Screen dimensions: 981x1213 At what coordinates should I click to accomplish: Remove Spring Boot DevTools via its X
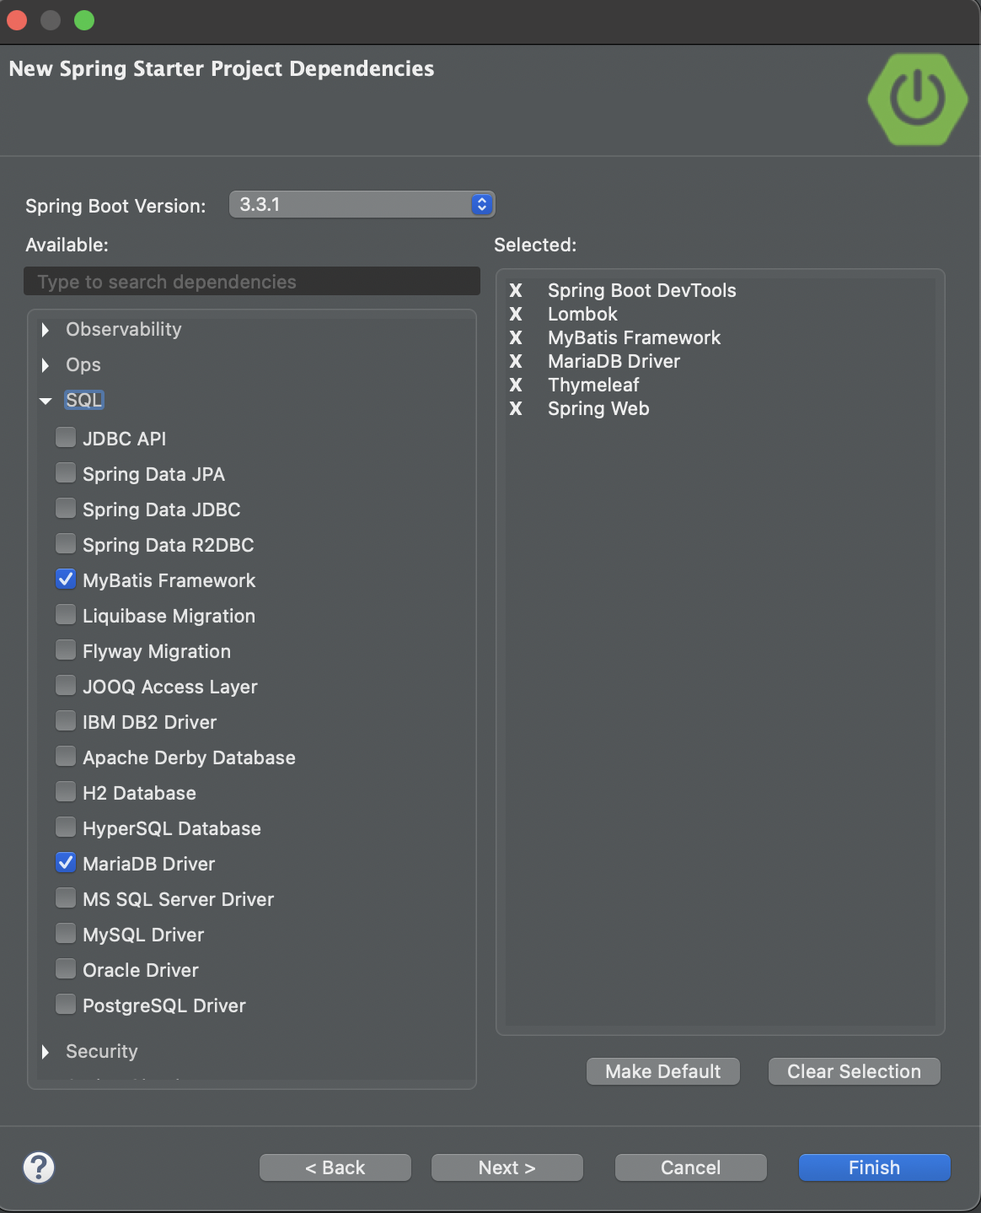pos(516,291)
